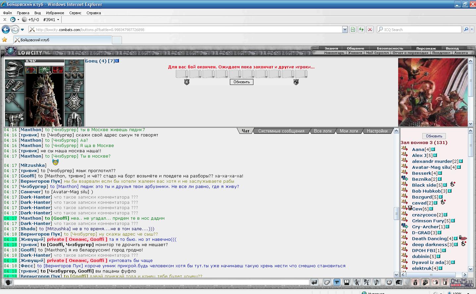476x294 pixels.
Task: Switch to the Системные сообщения tab
Action: [281, 131]
